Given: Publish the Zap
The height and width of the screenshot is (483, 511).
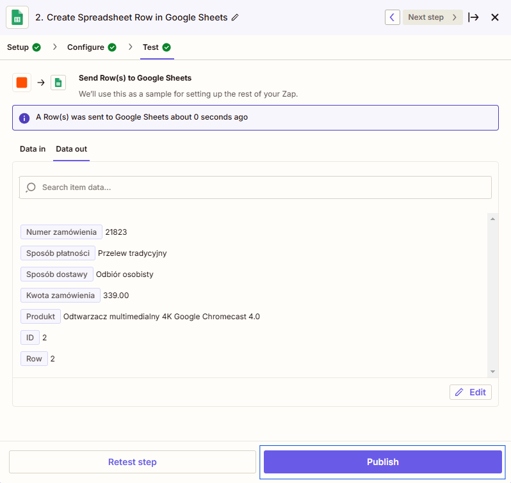Looking at the screenshot, I should (x=382, y=462).
